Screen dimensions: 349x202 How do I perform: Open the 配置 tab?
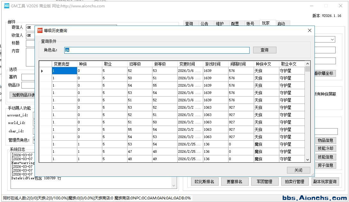(235, 24)
